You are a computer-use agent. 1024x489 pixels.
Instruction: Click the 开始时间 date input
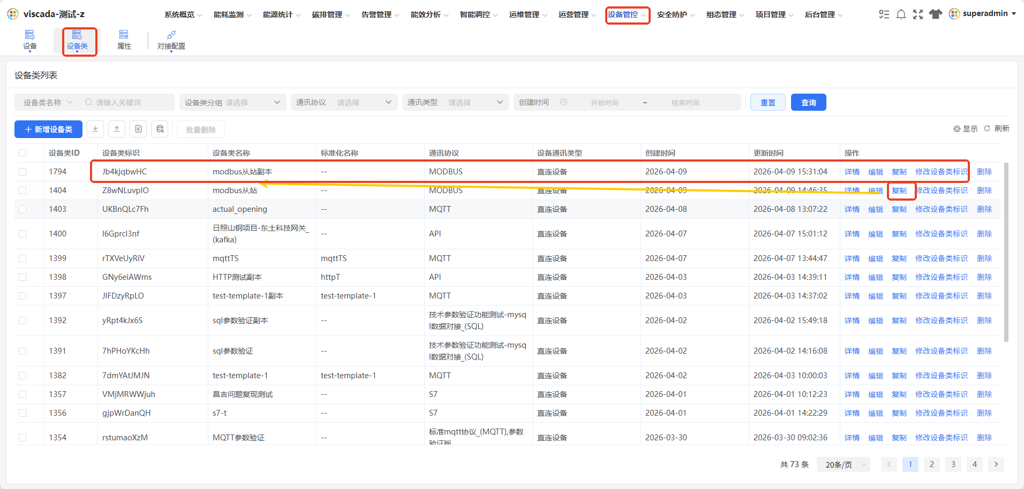point(604,102)
